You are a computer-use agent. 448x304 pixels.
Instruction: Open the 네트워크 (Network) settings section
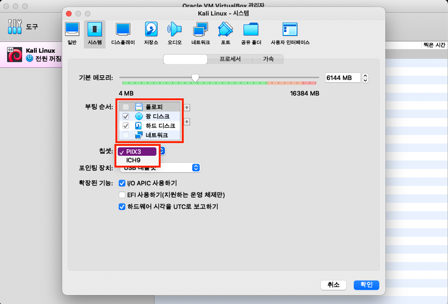pyautogui.click(x=201, y=34)
